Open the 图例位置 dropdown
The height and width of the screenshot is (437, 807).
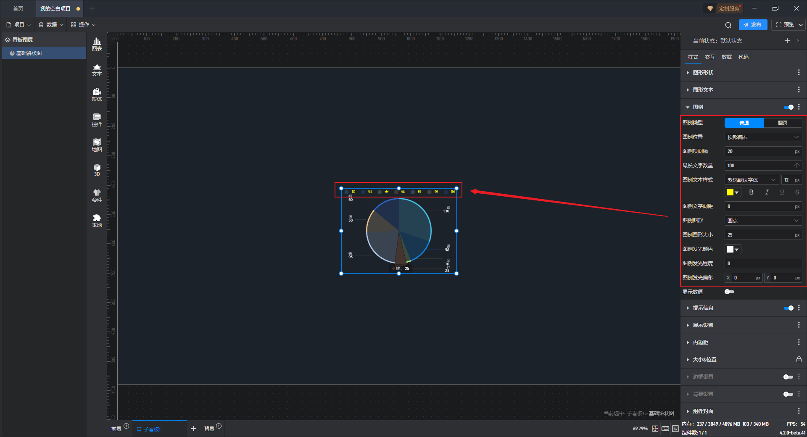click(763, 137)
